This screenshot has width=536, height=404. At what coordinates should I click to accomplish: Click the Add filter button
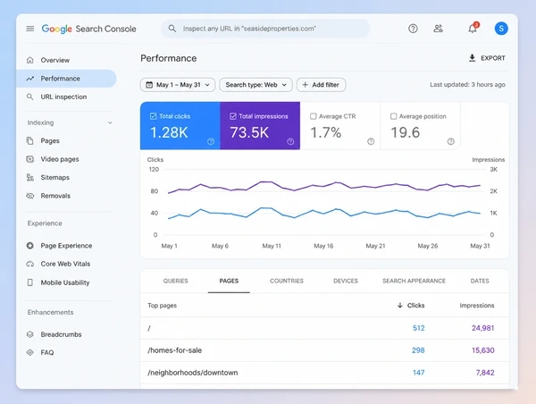[x=322, y=85]
